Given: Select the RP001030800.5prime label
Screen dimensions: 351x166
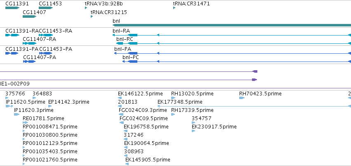Looking at the screenshot, I should [x=50, y=135].
